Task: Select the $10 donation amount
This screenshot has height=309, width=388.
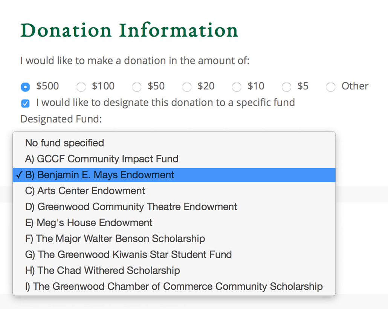Action: [237, 87]
